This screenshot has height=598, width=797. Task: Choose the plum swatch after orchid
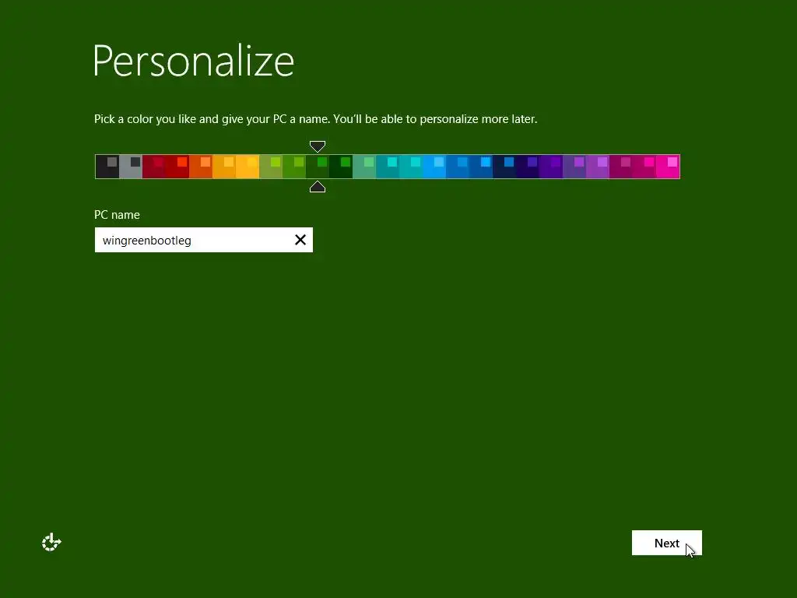click(622, 167)
